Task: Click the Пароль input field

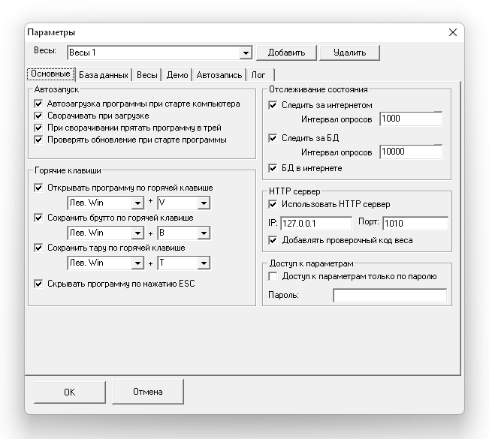Action: point(389,296)
